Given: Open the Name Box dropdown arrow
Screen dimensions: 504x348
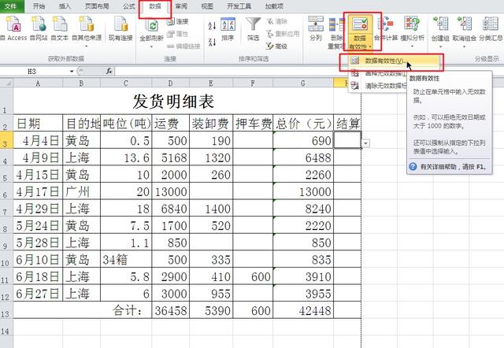Looking at the screenshot, I should point(72,71).
